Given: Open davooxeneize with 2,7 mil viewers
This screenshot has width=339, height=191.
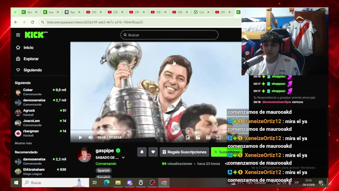Looking at the screenshot, I should pos(41,102).
